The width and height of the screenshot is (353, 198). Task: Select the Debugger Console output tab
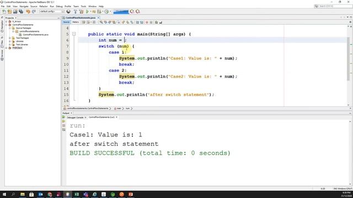coord(75,117)
